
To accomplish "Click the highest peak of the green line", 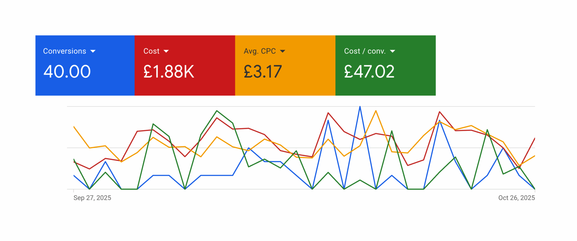I will click(x=217, y=111).
